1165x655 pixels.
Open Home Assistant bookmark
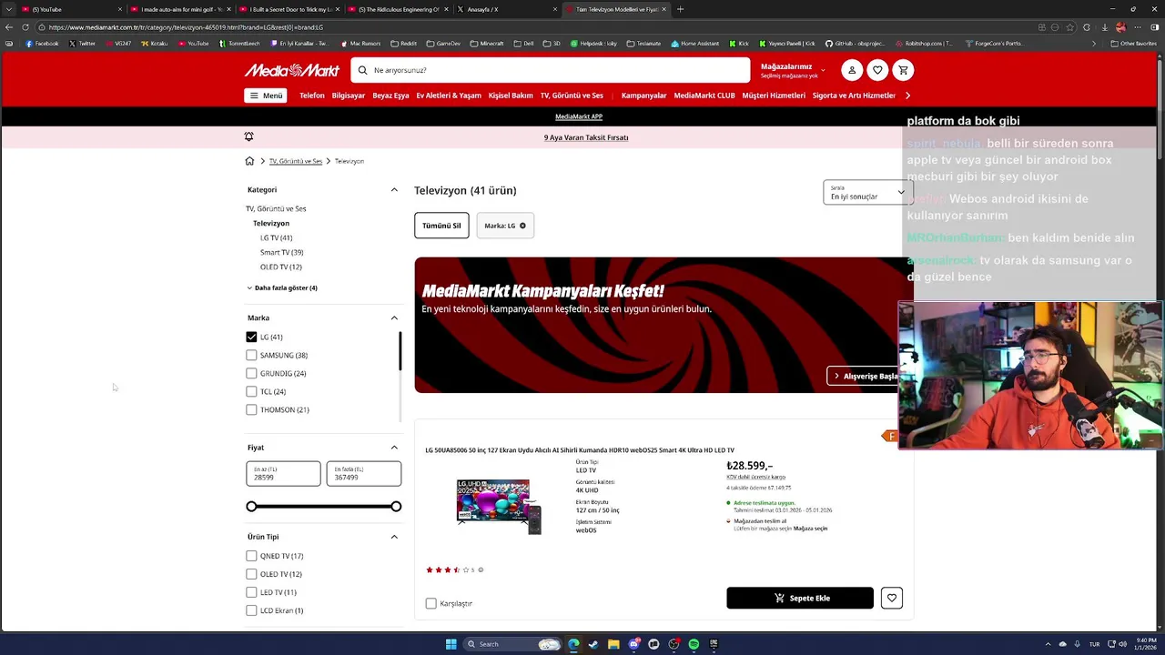pos(695,43)
